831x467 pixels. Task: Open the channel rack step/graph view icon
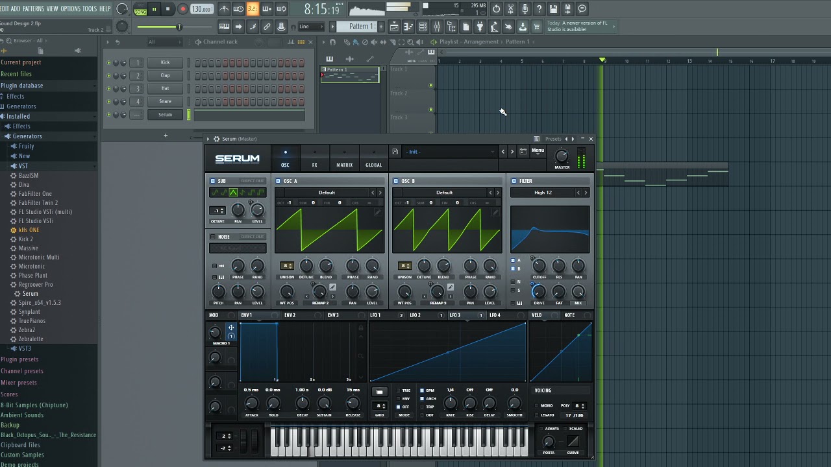[300, 42]
